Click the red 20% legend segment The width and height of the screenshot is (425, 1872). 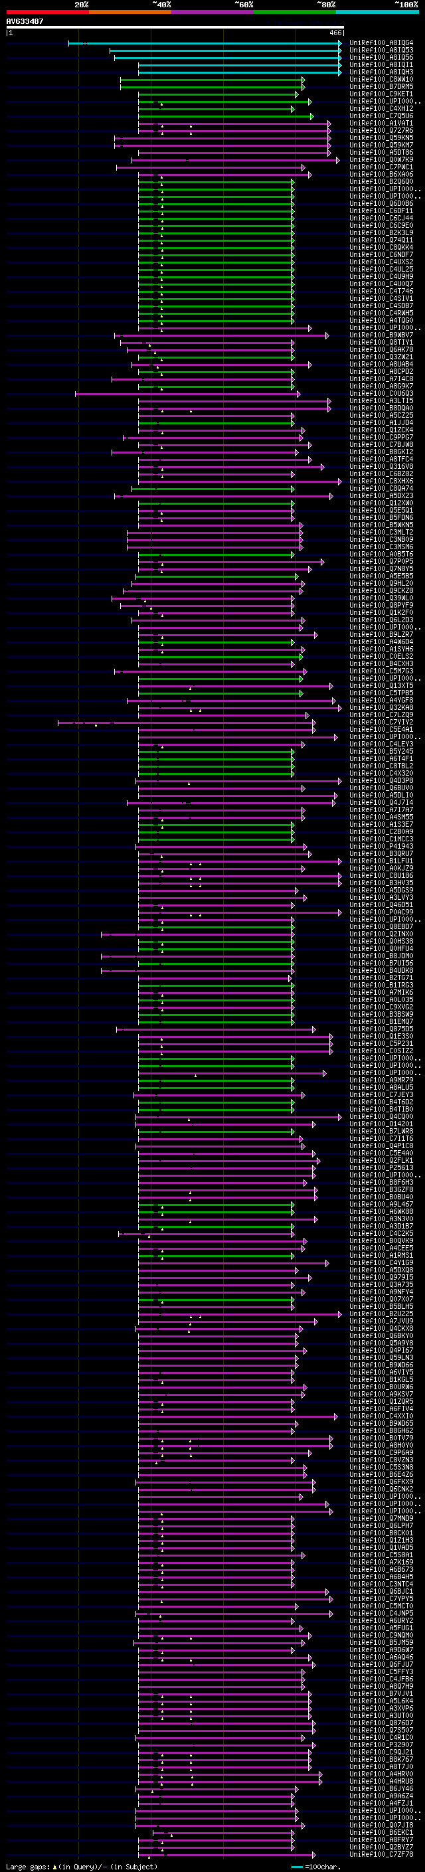click(47, 12)
